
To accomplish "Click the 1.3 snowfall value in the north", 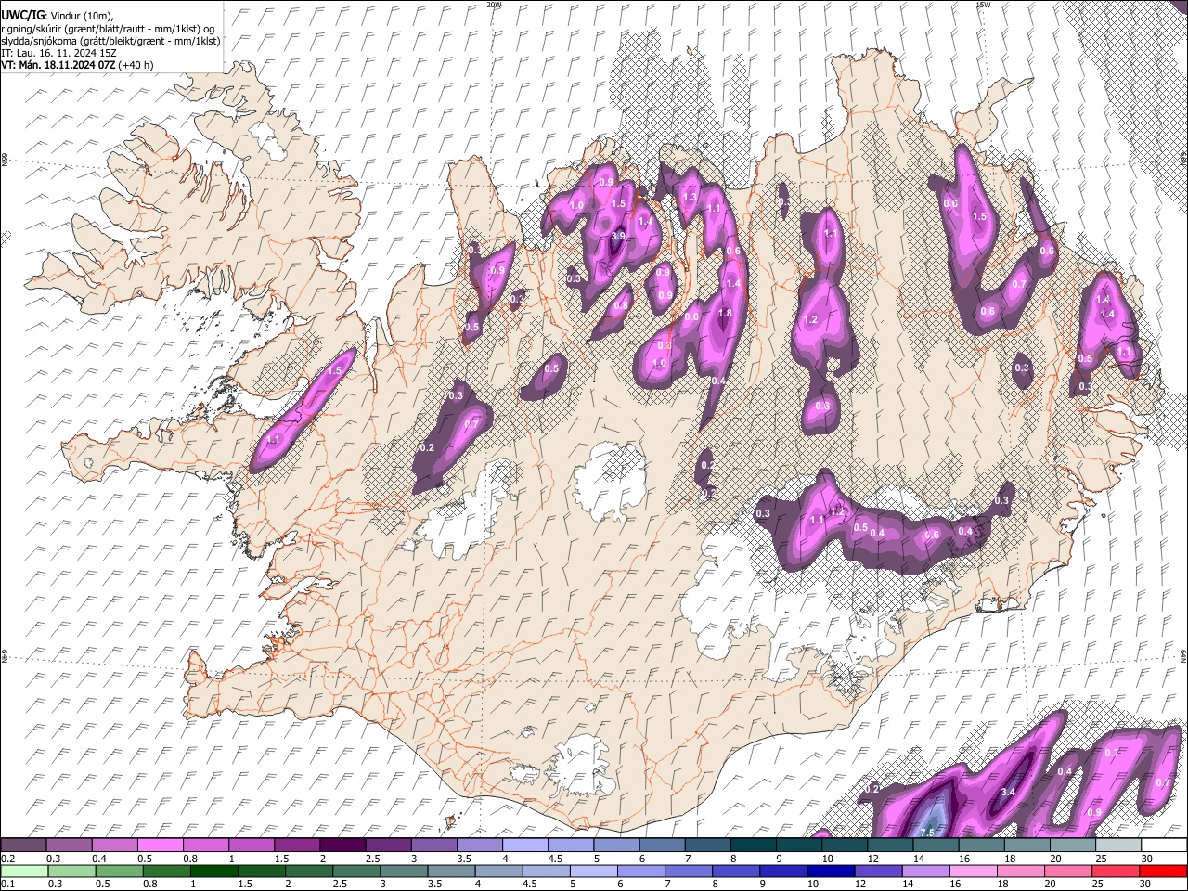I will tap(690, 198).
